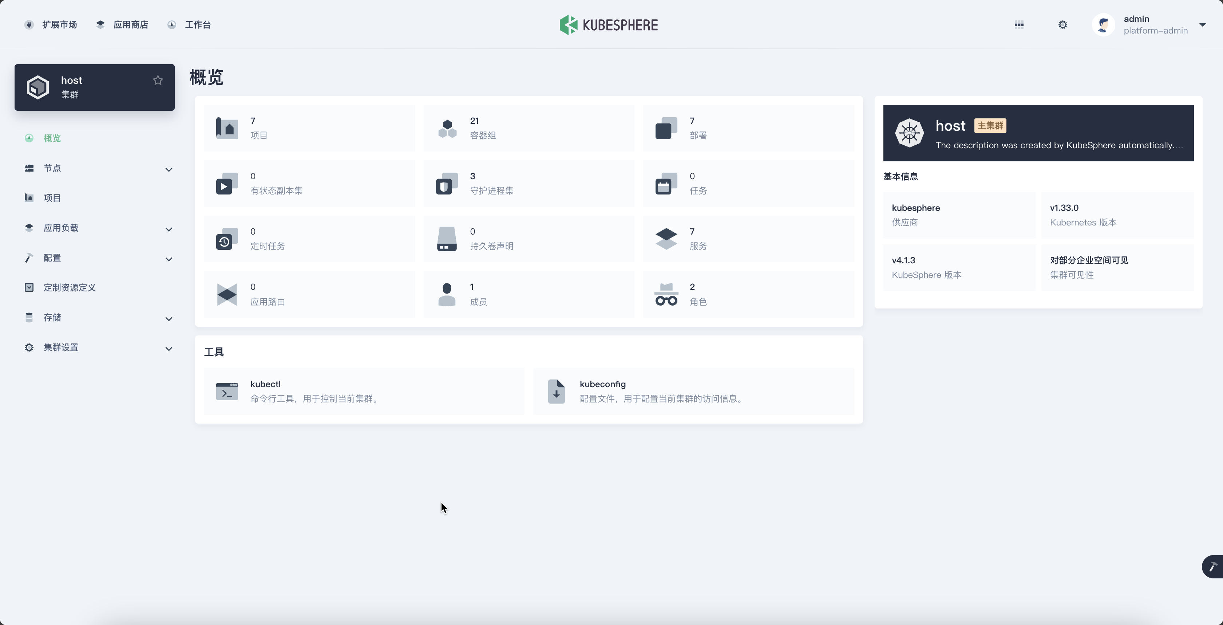Image resolution: width=1223 pixels, height=625 pixels.
Task: Expand the 集群设置 sidebar section
Action: tap(169, 349)
